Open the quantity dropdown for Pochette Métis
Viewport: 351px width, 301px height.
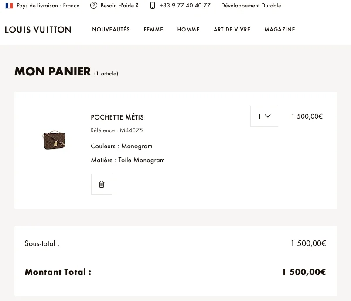click(x=264, y=116)
